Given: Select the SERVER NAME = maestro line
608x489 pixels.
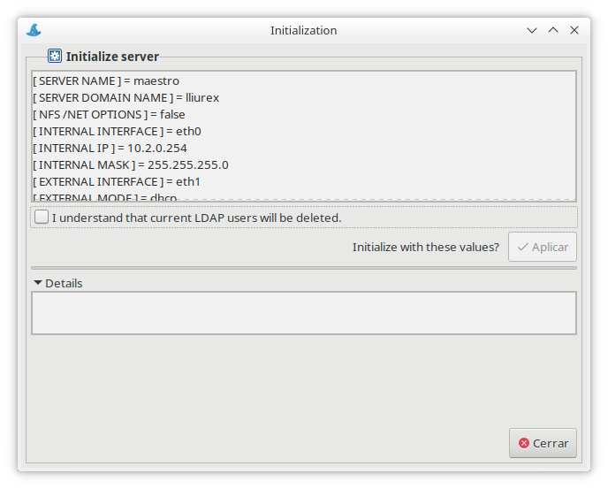Looking at the screenshot, I should pyautogui.click(x=106, y=80).
